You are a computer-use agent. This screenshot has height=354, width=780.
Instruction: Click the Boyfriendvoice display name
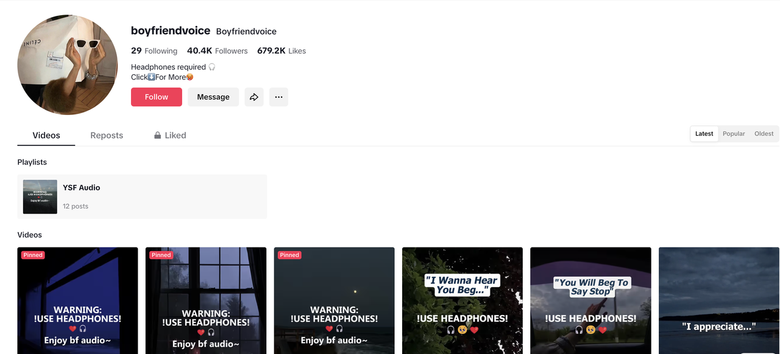pos(246,32)
